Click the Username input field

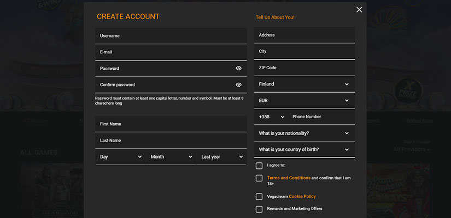click(171, 36)
